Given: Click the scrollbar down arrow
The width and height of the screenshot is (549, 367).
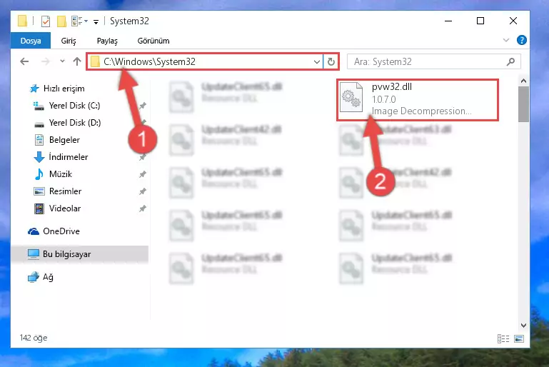Looking at the screenshot, I should click(x=523, y=326).
